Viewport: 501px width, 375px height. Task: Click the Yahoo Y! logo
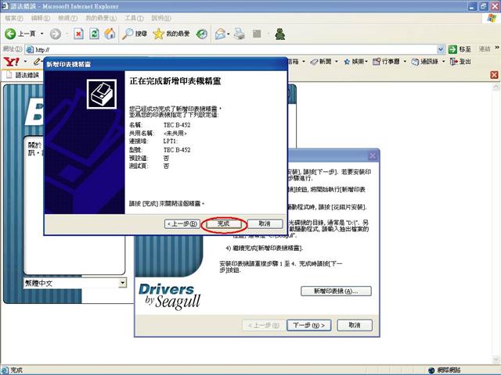coord(12,62)
